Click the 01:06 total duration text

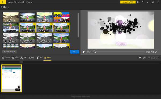(148, 52)
